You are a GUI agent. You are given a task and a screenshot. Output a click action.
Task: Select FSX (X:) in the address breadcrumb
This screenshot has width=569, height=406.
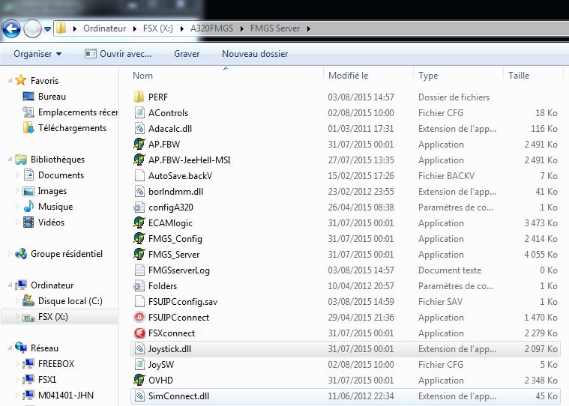tap(158, 28)
